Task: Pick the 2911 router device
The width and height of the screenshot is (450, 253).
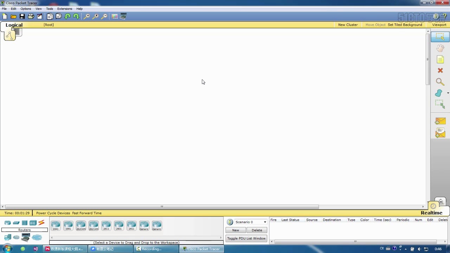Action: coord(131,226)
